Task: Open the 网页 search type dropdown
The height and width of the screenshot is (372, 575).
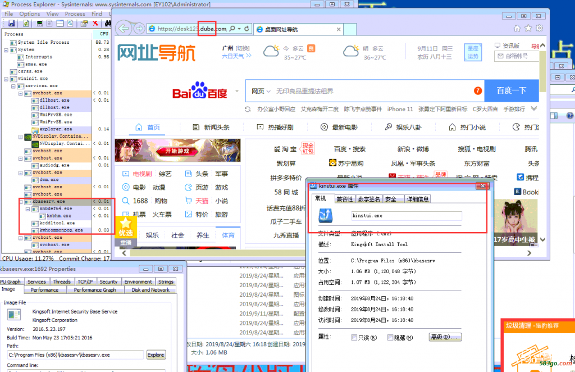Action: [x=261, y=91]
